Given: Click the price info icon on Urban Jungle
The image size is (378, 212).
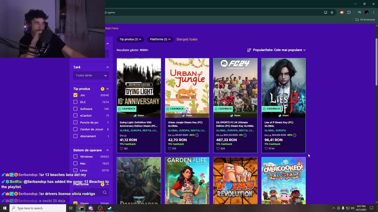Looking at the screenshot, I should [197, 135].
